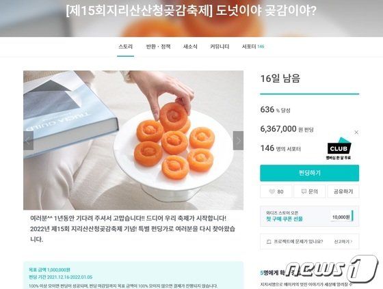
Task: Click the heart like icon showing 80
Action: [x=272, y=191]
